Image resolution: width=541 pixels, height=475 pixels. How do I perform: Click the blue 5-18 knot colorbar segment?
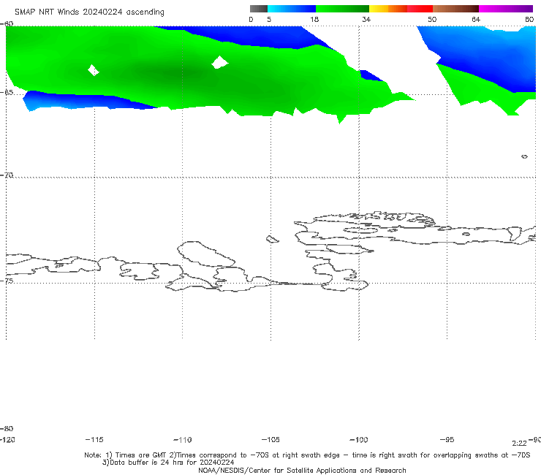[292, 9]
